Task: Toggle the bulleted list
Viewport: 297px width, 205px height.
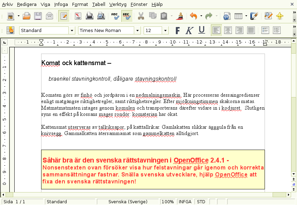Action: 277,30
